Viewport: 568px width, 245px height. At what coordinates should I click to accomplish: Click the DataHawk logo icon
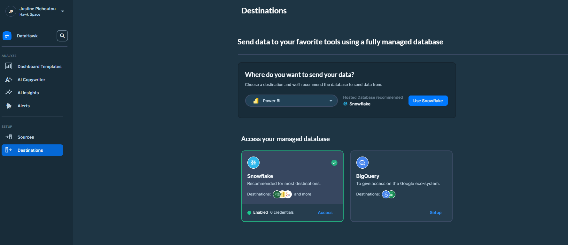point(7,36)
